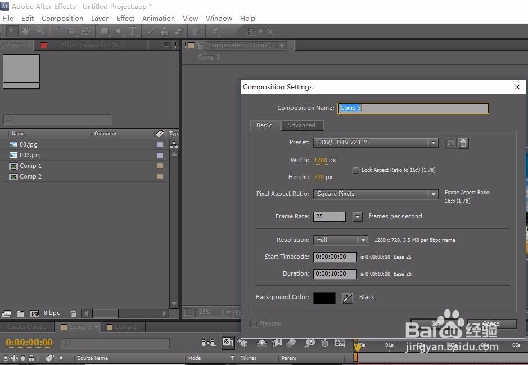Screen dimensions: 528x365
Task: Toggle Brainstorm icon in timeline
Action: tap(310, 343)
